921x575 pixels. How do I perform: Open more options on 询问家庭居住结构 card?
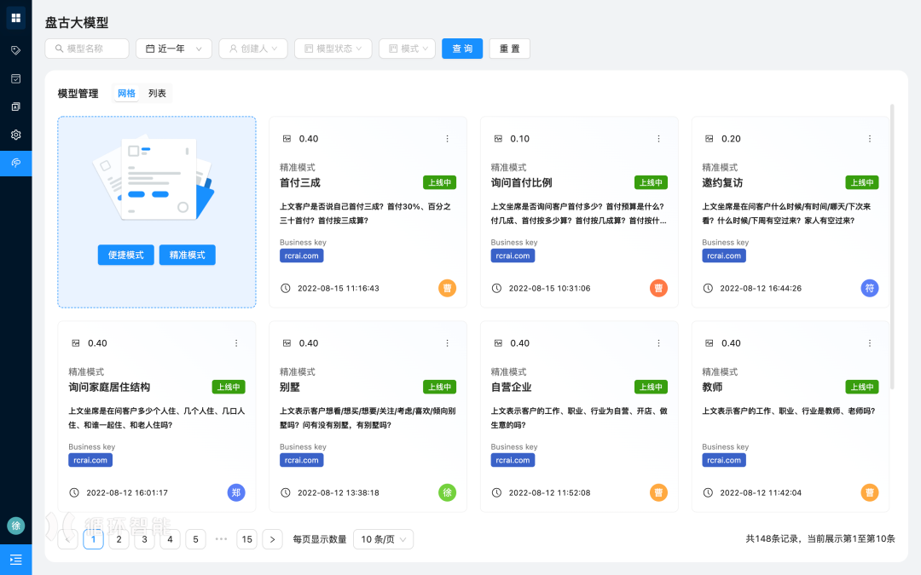point(236,343)
